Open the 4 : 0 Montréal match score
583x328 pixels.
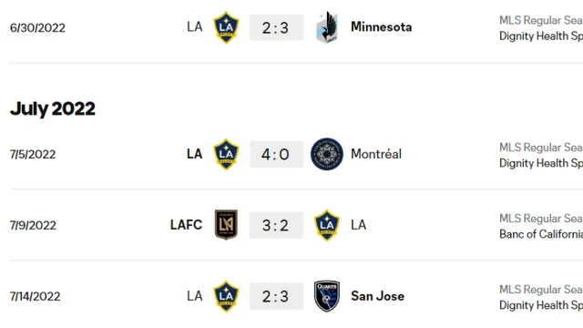[x=276, y=154]
